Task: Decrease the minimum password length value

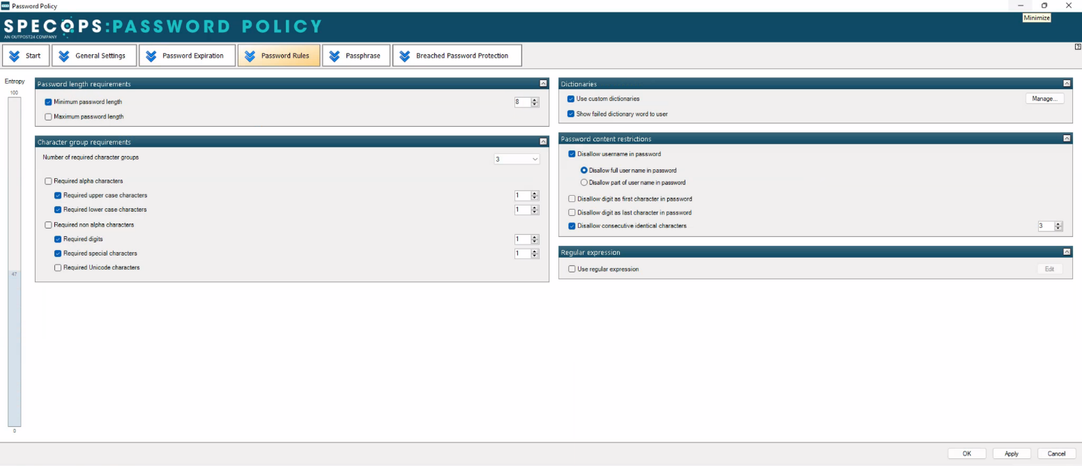Action: 535,104
